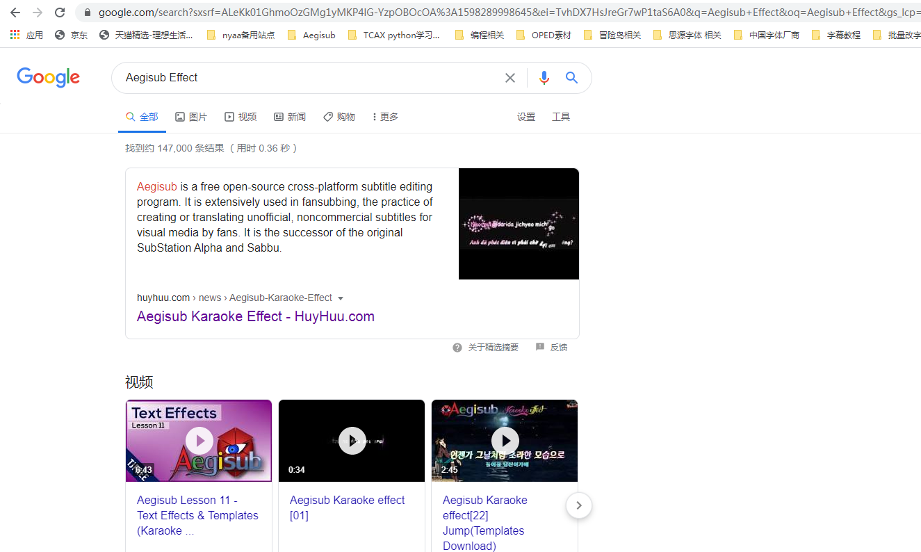Clear the search box with the X icon
Image resolution: width=921 pixels, height=552 pixels.
pos(510,77)
